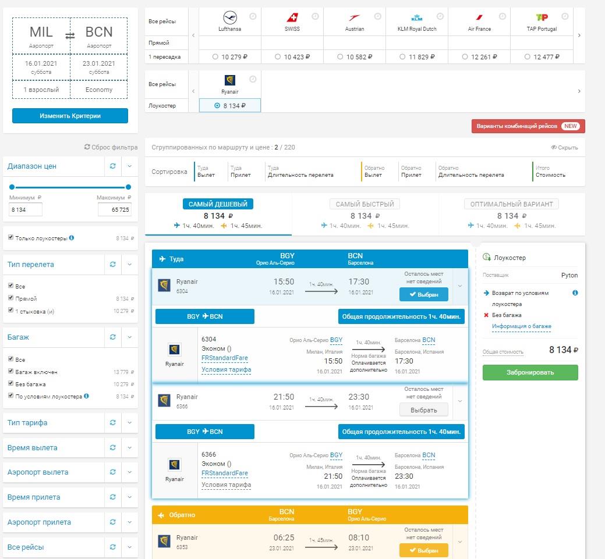Collapse the Тип перелета filter section
This screenshot has height=559, width=605.
[x=130, y=265]
